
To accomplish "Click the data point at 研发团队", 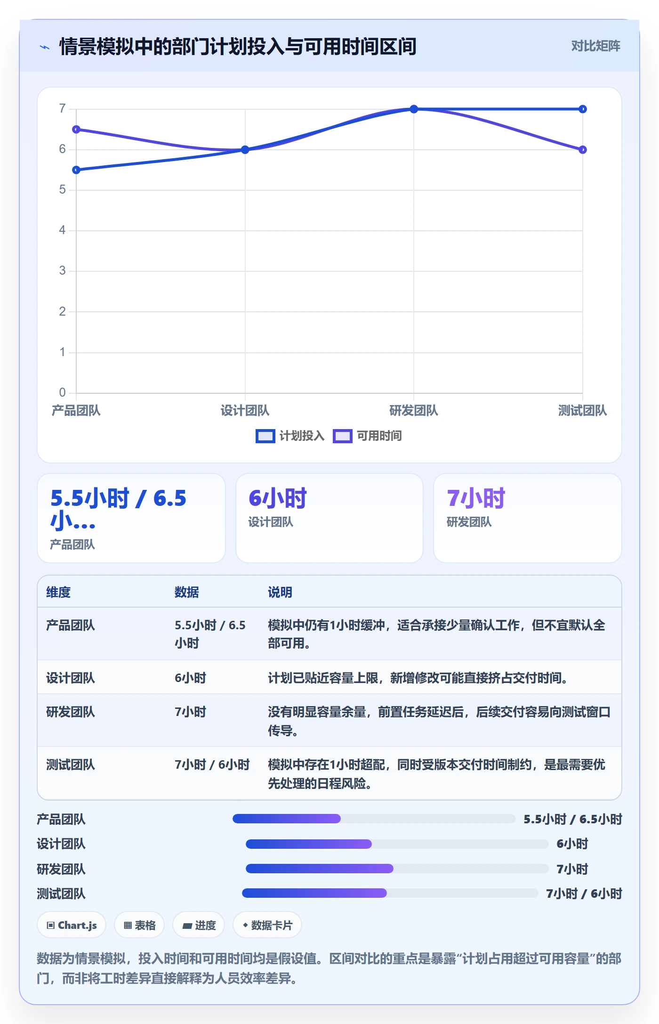I will pos(414,109).
